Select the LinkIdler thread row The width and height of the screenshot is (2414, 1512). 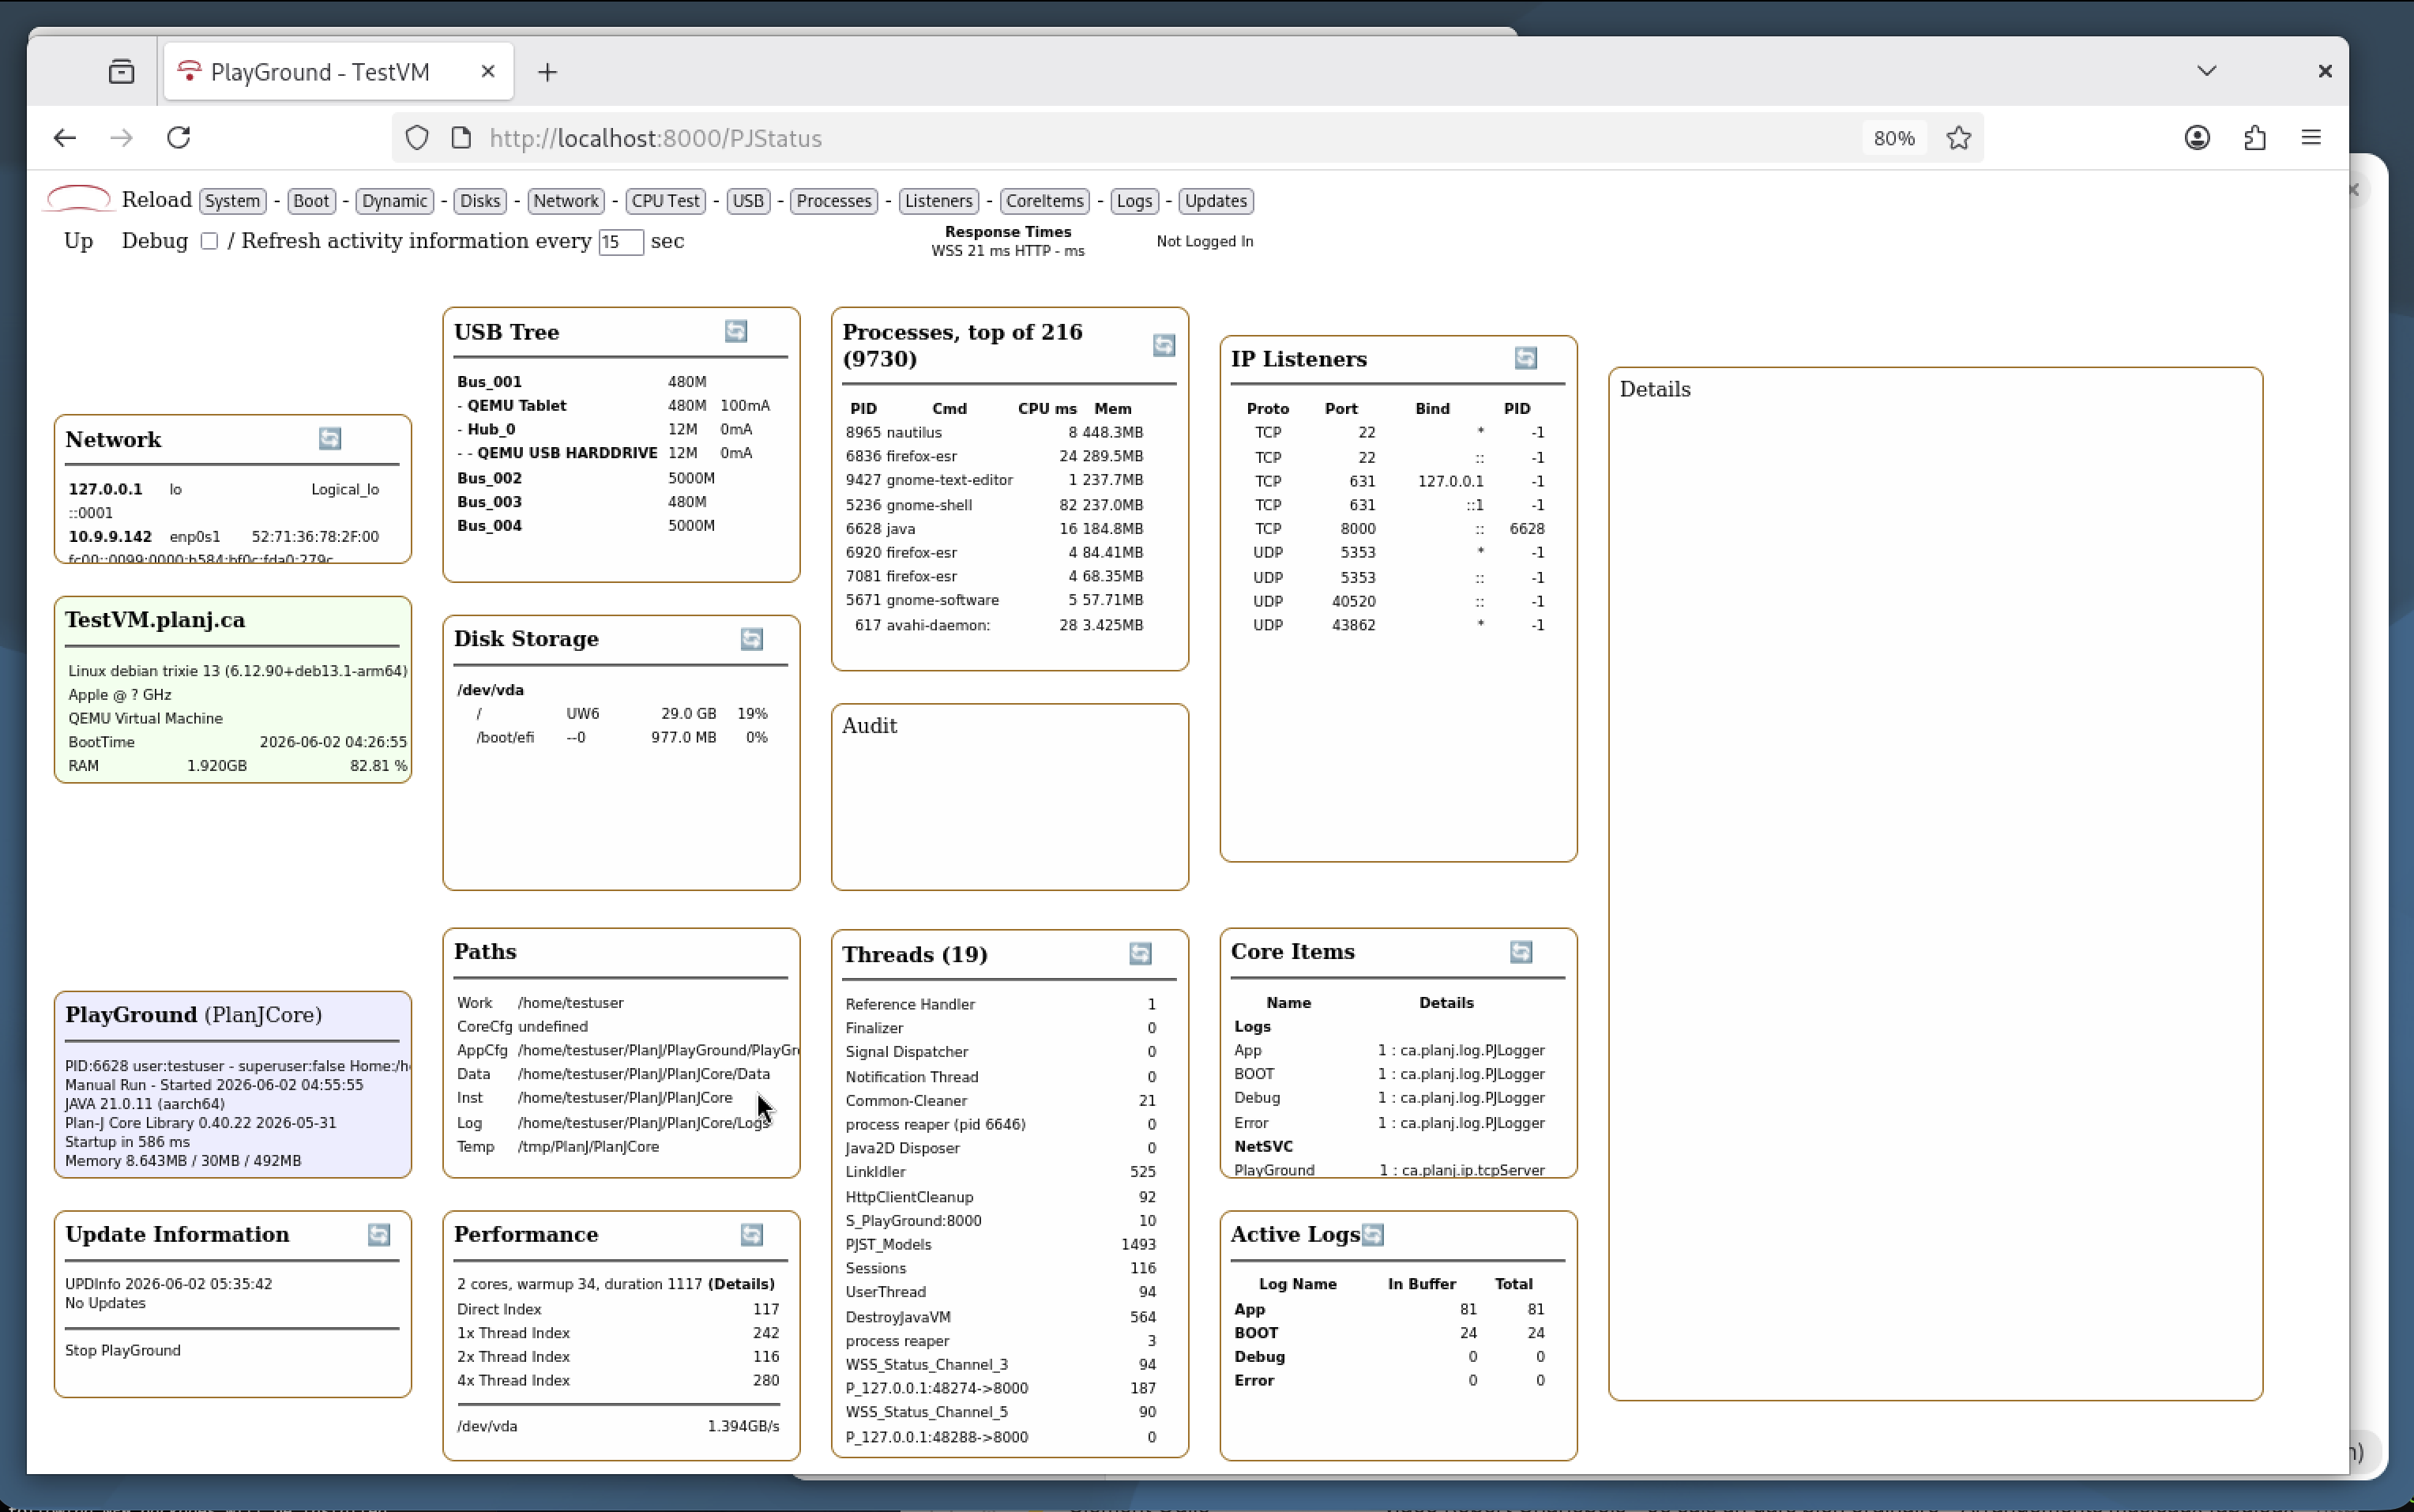(1001, 1172)
